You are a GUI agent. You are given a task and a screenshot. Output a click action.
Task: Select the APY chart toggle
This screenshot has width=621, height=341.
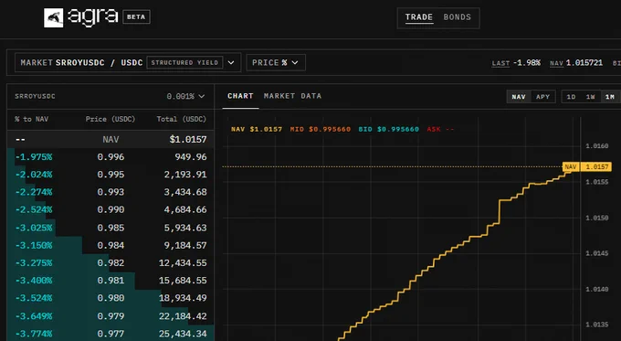click(542, 97)
